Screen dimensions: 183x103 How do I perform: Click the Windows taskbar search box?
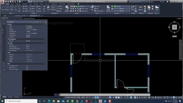(x=21, y=101)
